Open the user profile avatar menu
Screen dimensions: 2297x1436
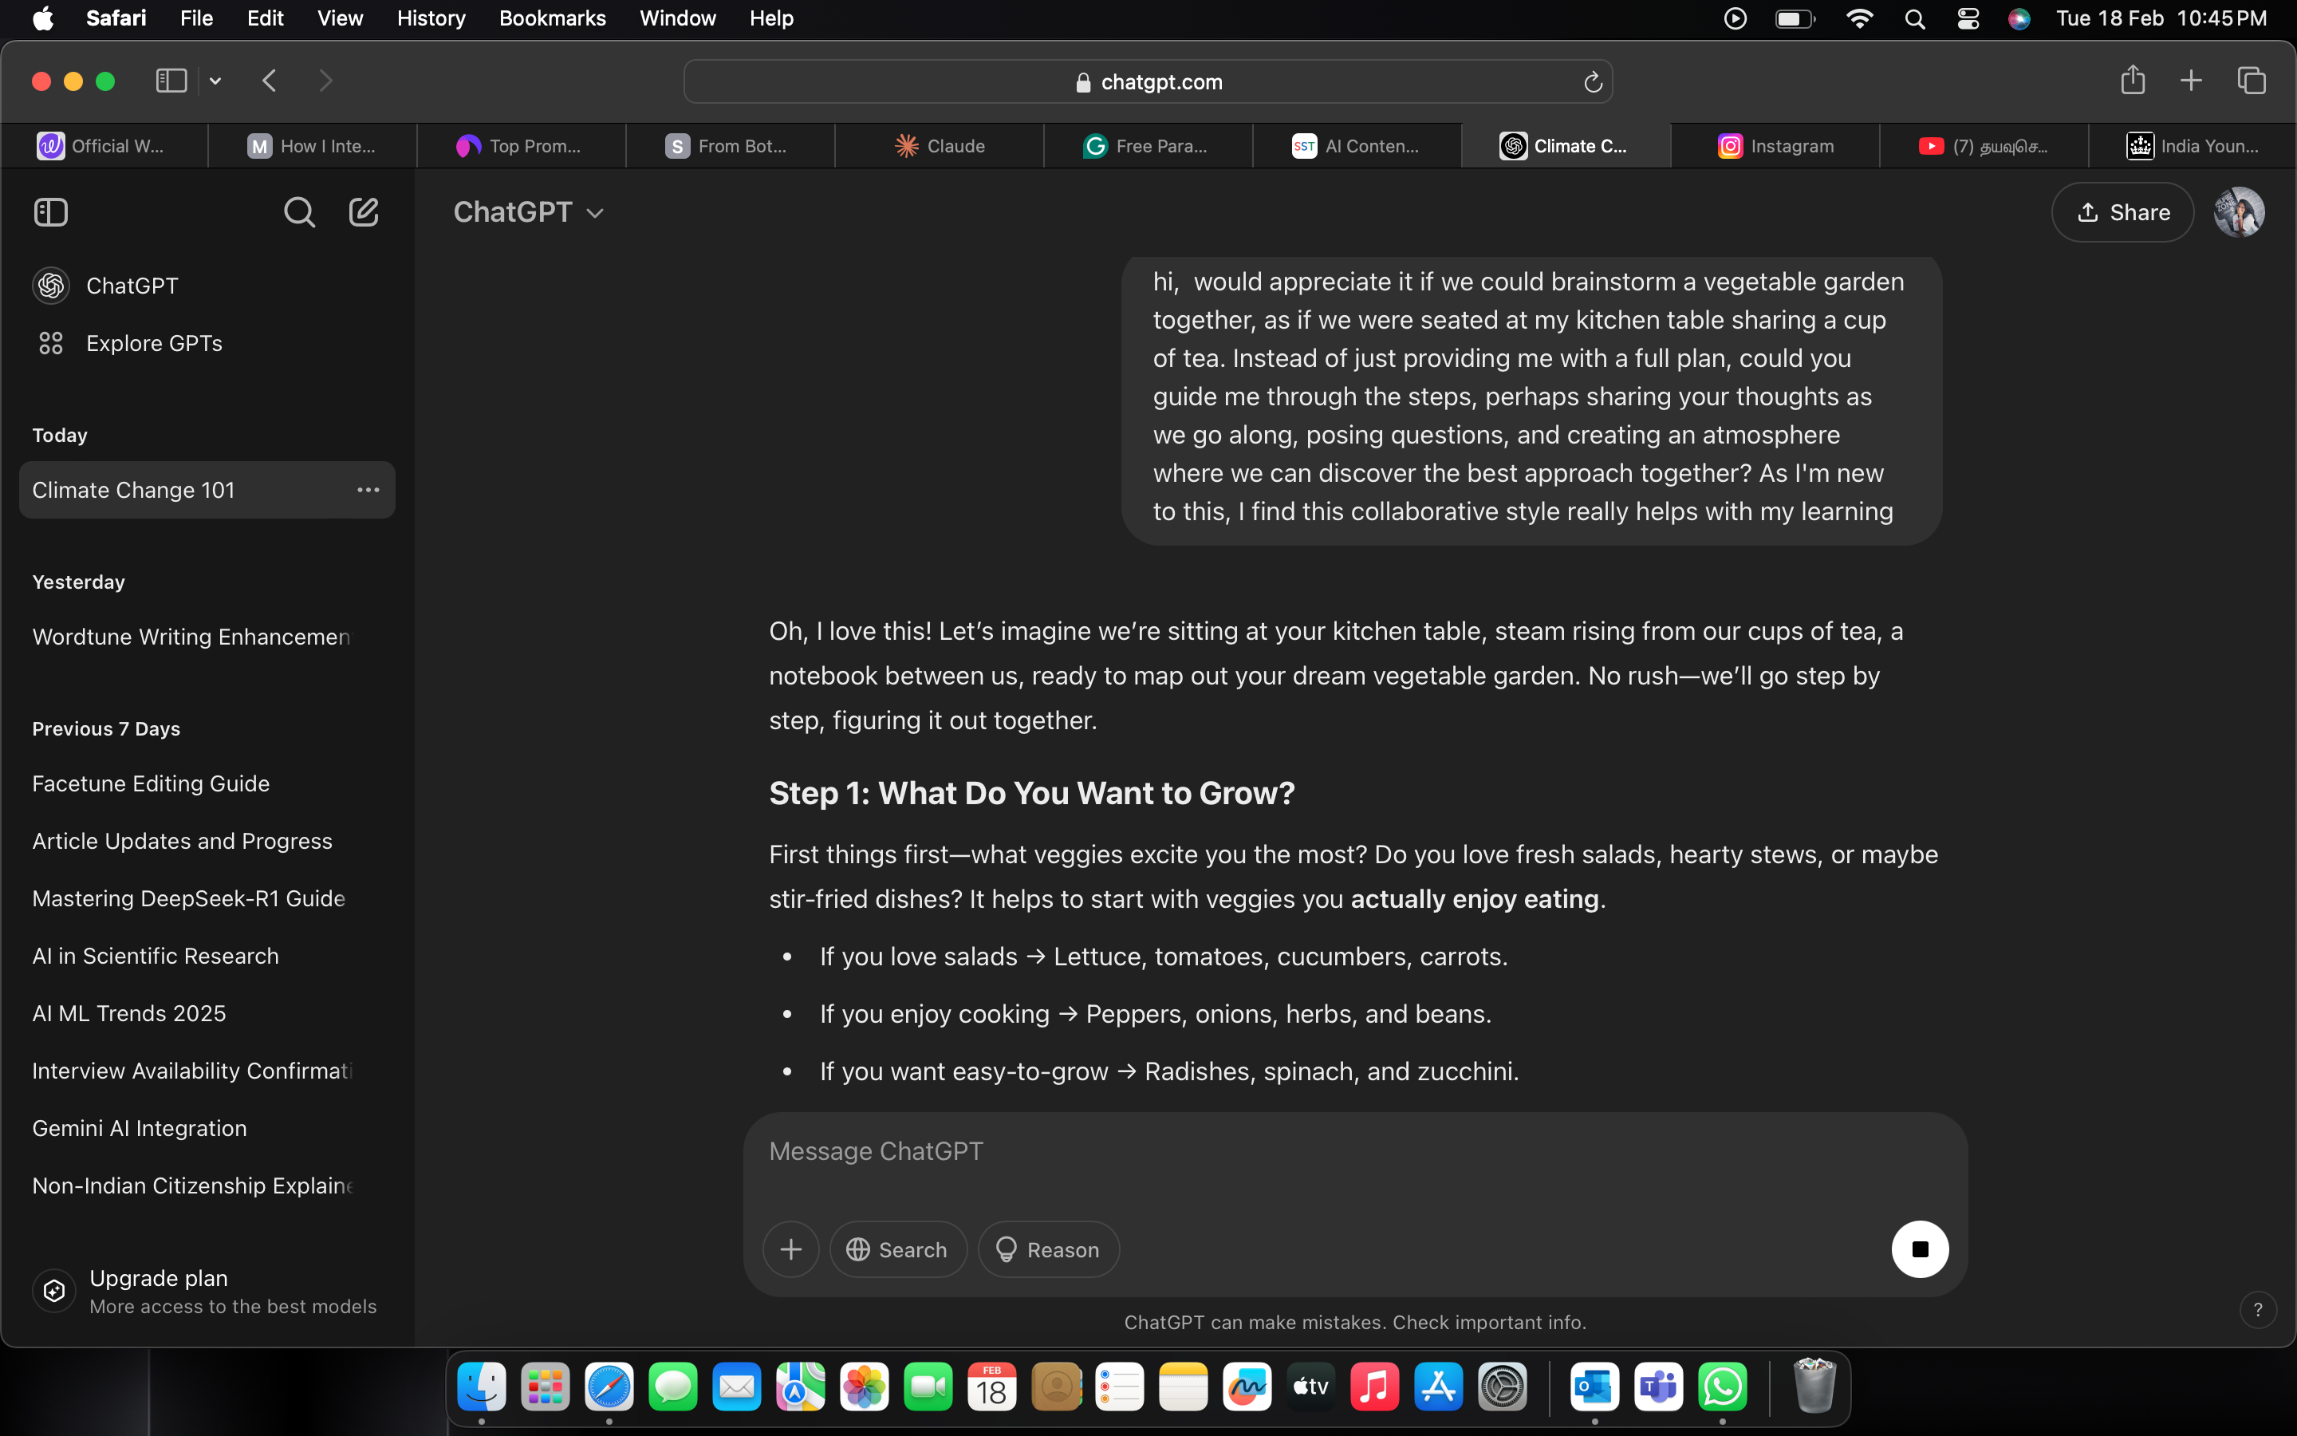2239,211
